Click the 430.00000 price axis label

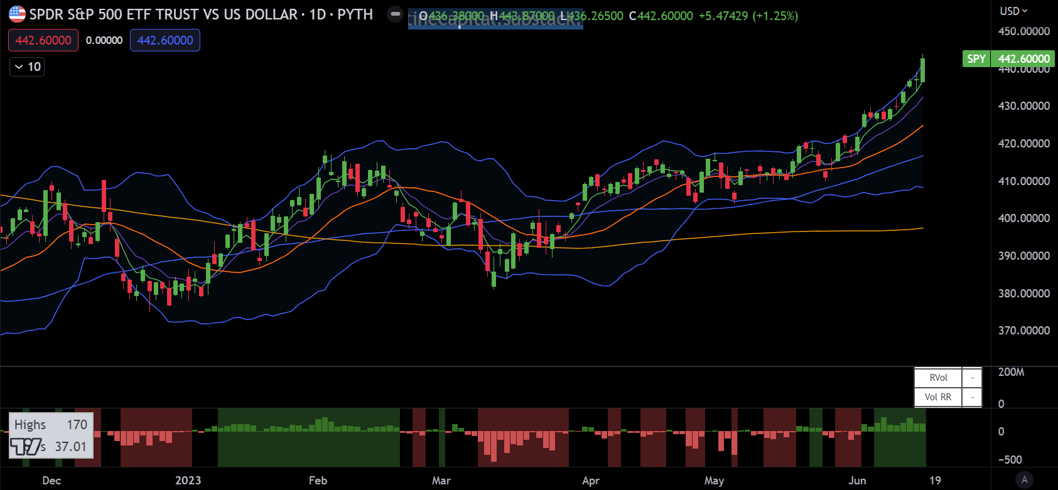coord(1024,106)
